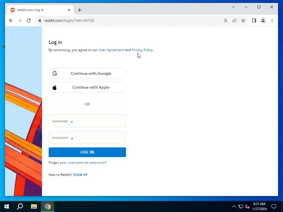This screenshot has width=283, height=212.
Task: Open the User Agreement link
Action: tap(111, 50)
